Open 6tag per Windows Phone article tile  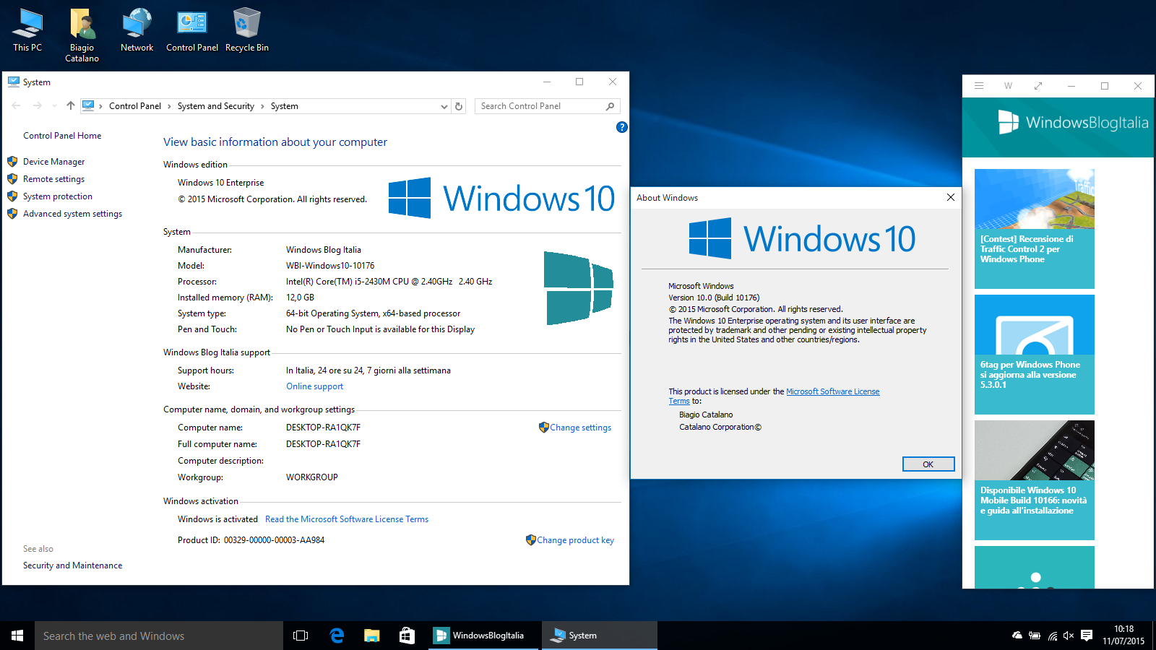pos(1035,355)
